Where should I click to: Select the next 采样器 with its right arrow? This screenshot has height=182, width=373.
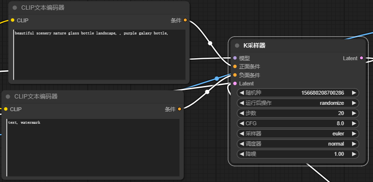[354, 134]
